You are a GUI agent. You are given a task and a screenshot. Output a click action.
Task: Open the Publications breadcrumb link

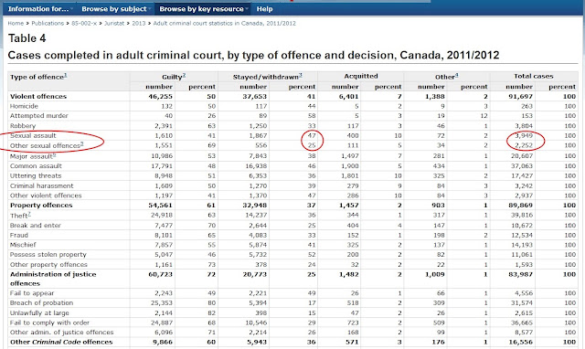pos(48,23)
